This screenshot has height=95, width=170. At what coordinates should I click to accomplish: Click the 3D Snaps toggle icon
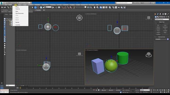[62, 7]
